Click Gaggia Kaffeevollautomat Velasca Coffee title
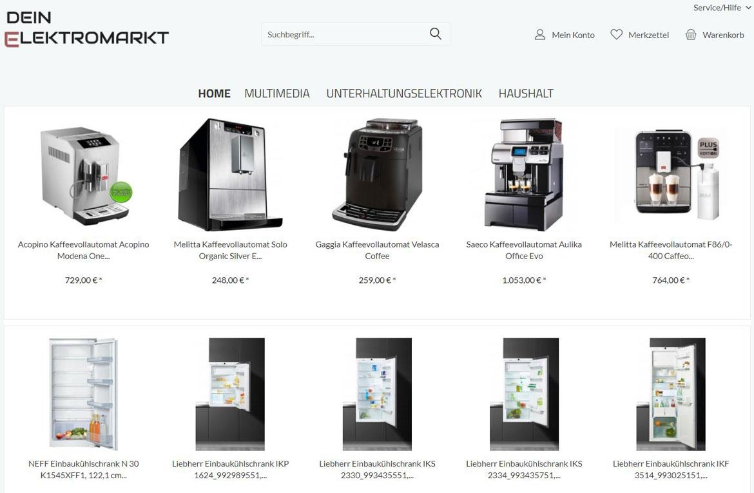 (378, 250)
